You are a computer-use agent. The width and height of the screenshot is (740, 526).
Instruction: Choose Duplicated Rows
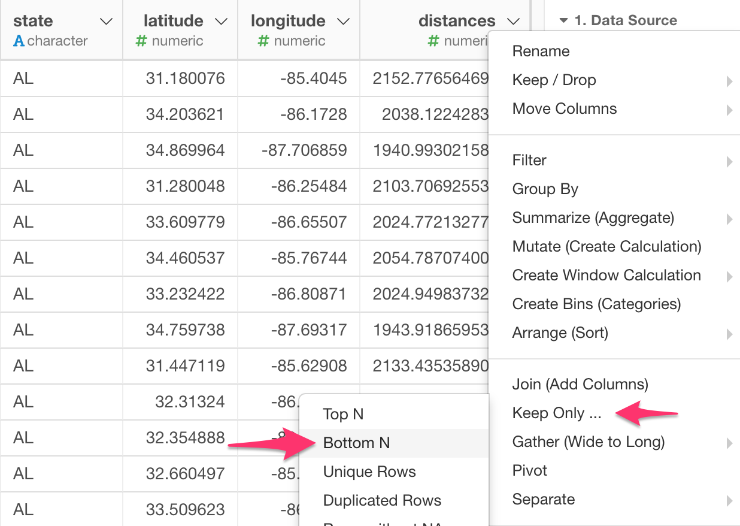(x=382, y=500)
